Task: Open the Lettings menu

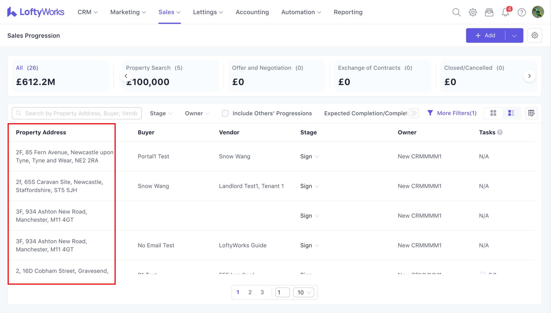Action: pos(208,12)
